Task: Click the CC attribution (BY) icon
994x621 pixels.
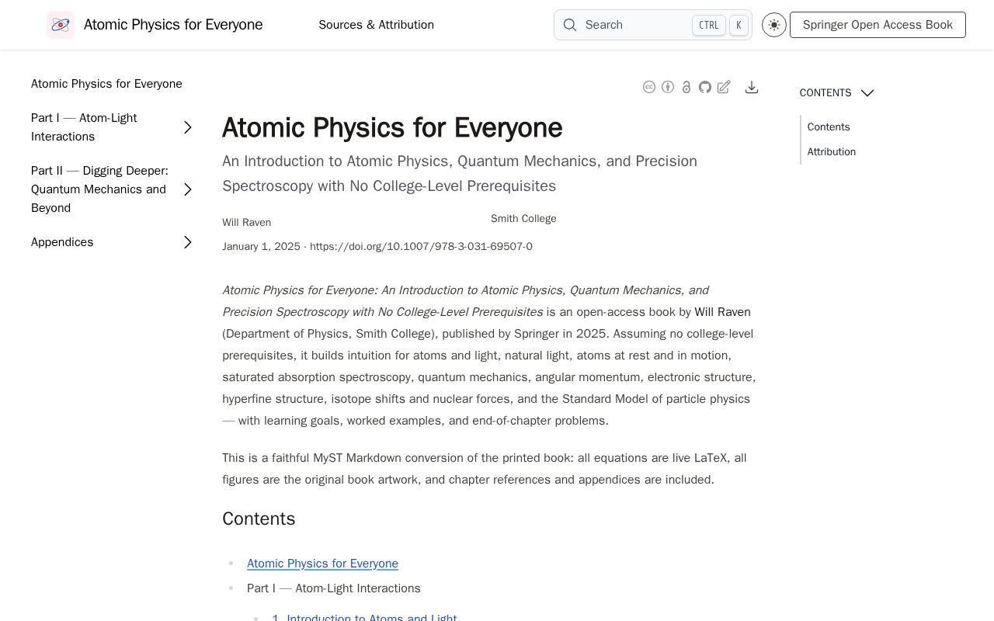Action: coord(668,87)
